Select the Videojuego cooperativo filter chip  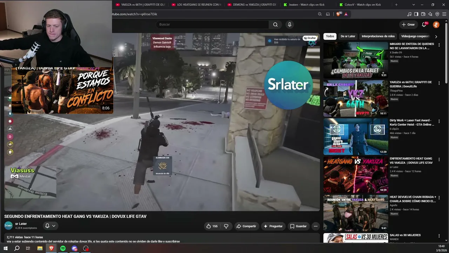tap(416, 36)
